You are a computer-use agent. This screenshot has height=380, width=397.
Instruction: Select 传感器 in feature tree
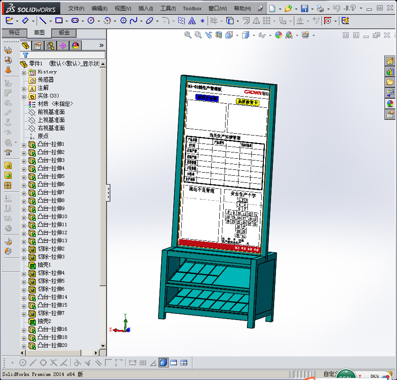coord(46,80)
